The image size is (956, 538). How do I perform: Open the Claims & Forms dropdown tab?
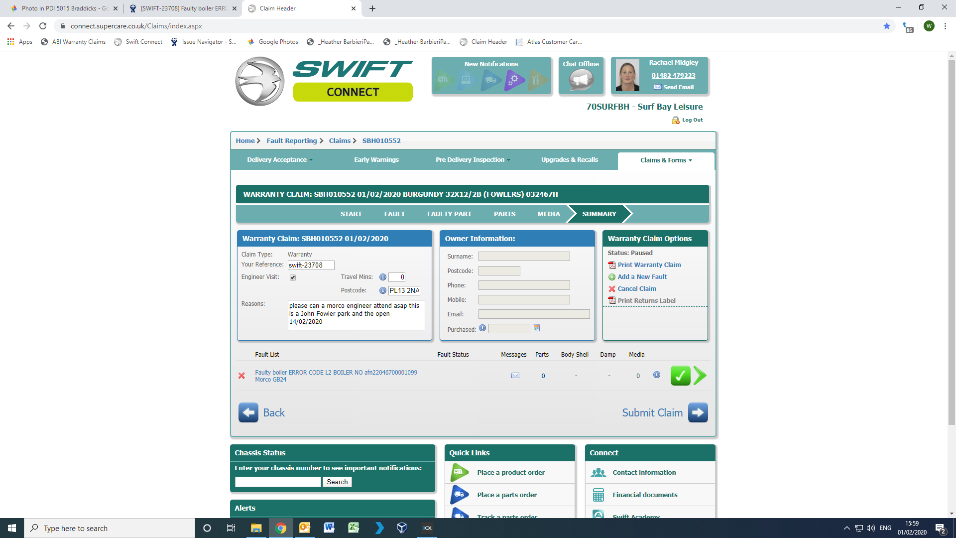[x=666, y=160]
